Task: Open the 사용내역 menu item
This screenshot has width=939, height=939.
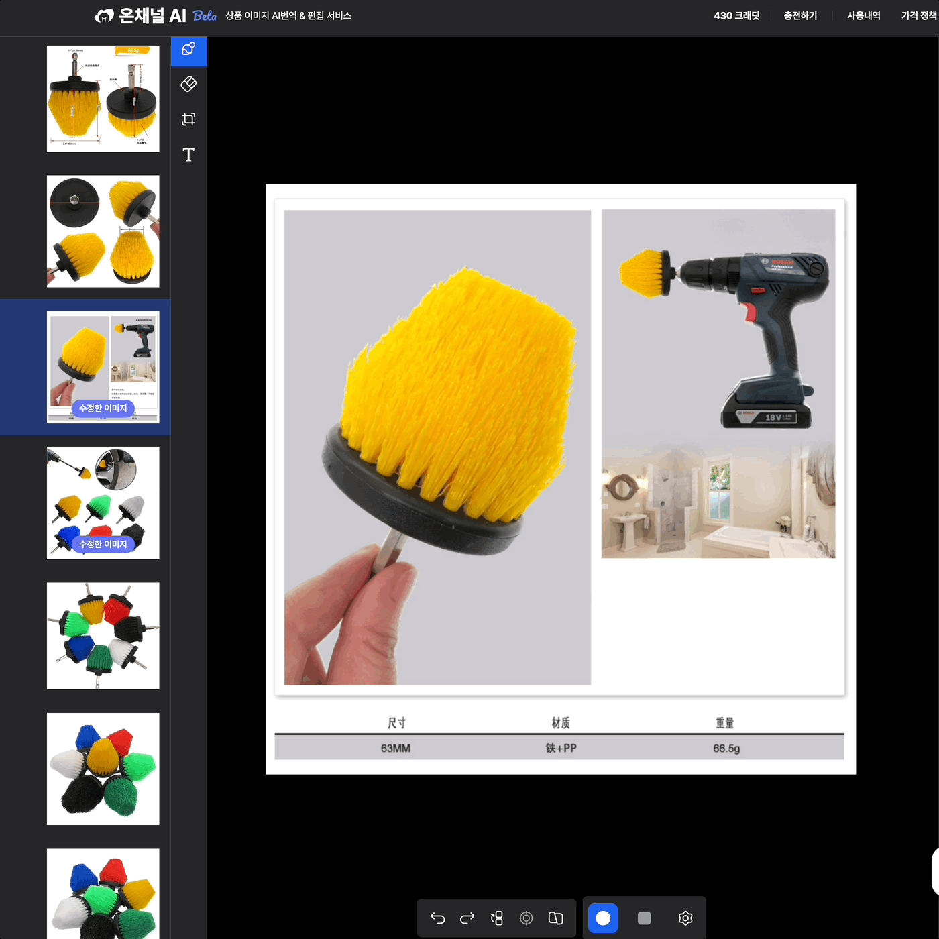Action: pos(863,16)
